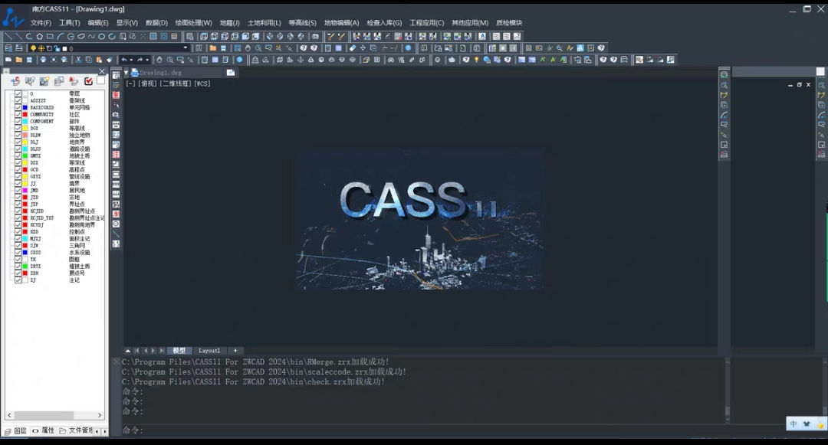Viewport: 828px width, 445px height.
Task: Click the red 重 icon in side toolbar
Action: (116, 95)
